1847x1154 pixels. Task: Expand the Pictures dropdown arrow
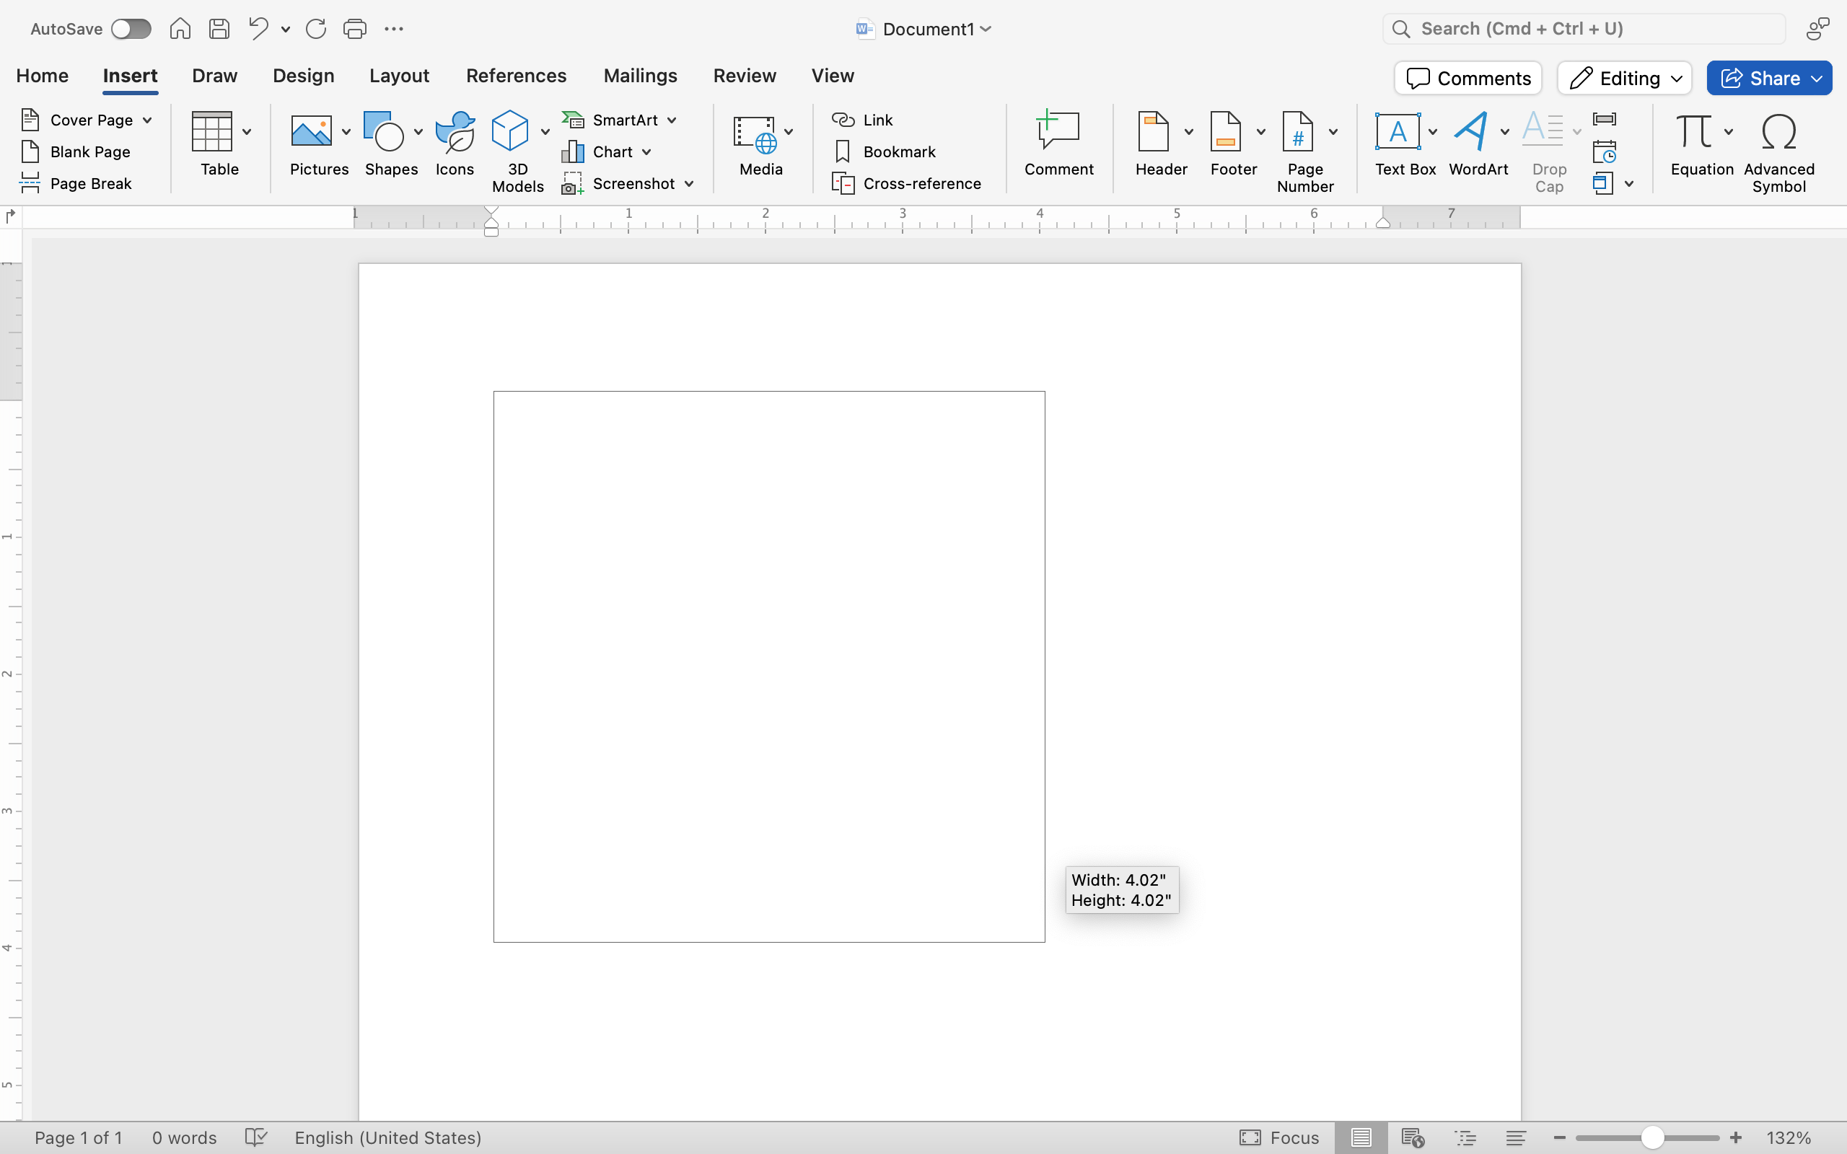point(346,132)
